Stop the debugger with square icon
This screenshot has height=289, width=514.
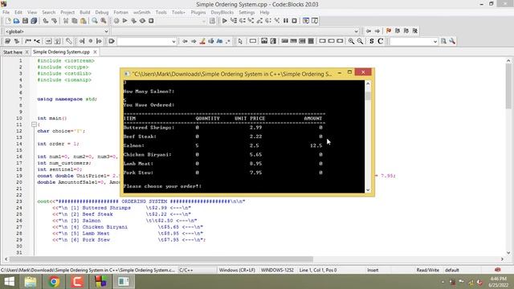pyautogui.click(x=295, y=21)
